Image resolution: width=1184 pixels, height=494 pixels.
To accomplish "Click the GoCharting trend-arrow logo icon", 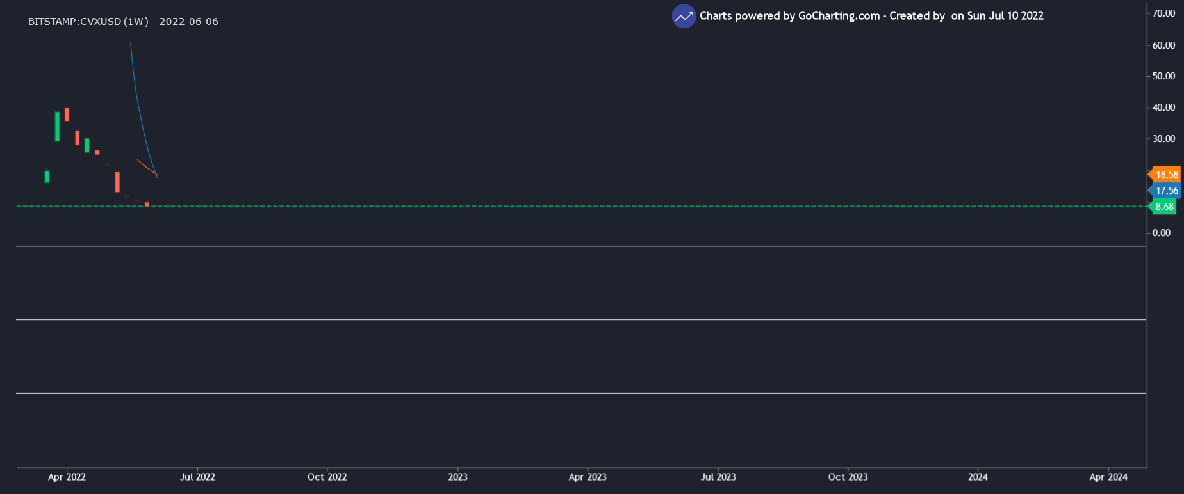I will click(684, 17).
